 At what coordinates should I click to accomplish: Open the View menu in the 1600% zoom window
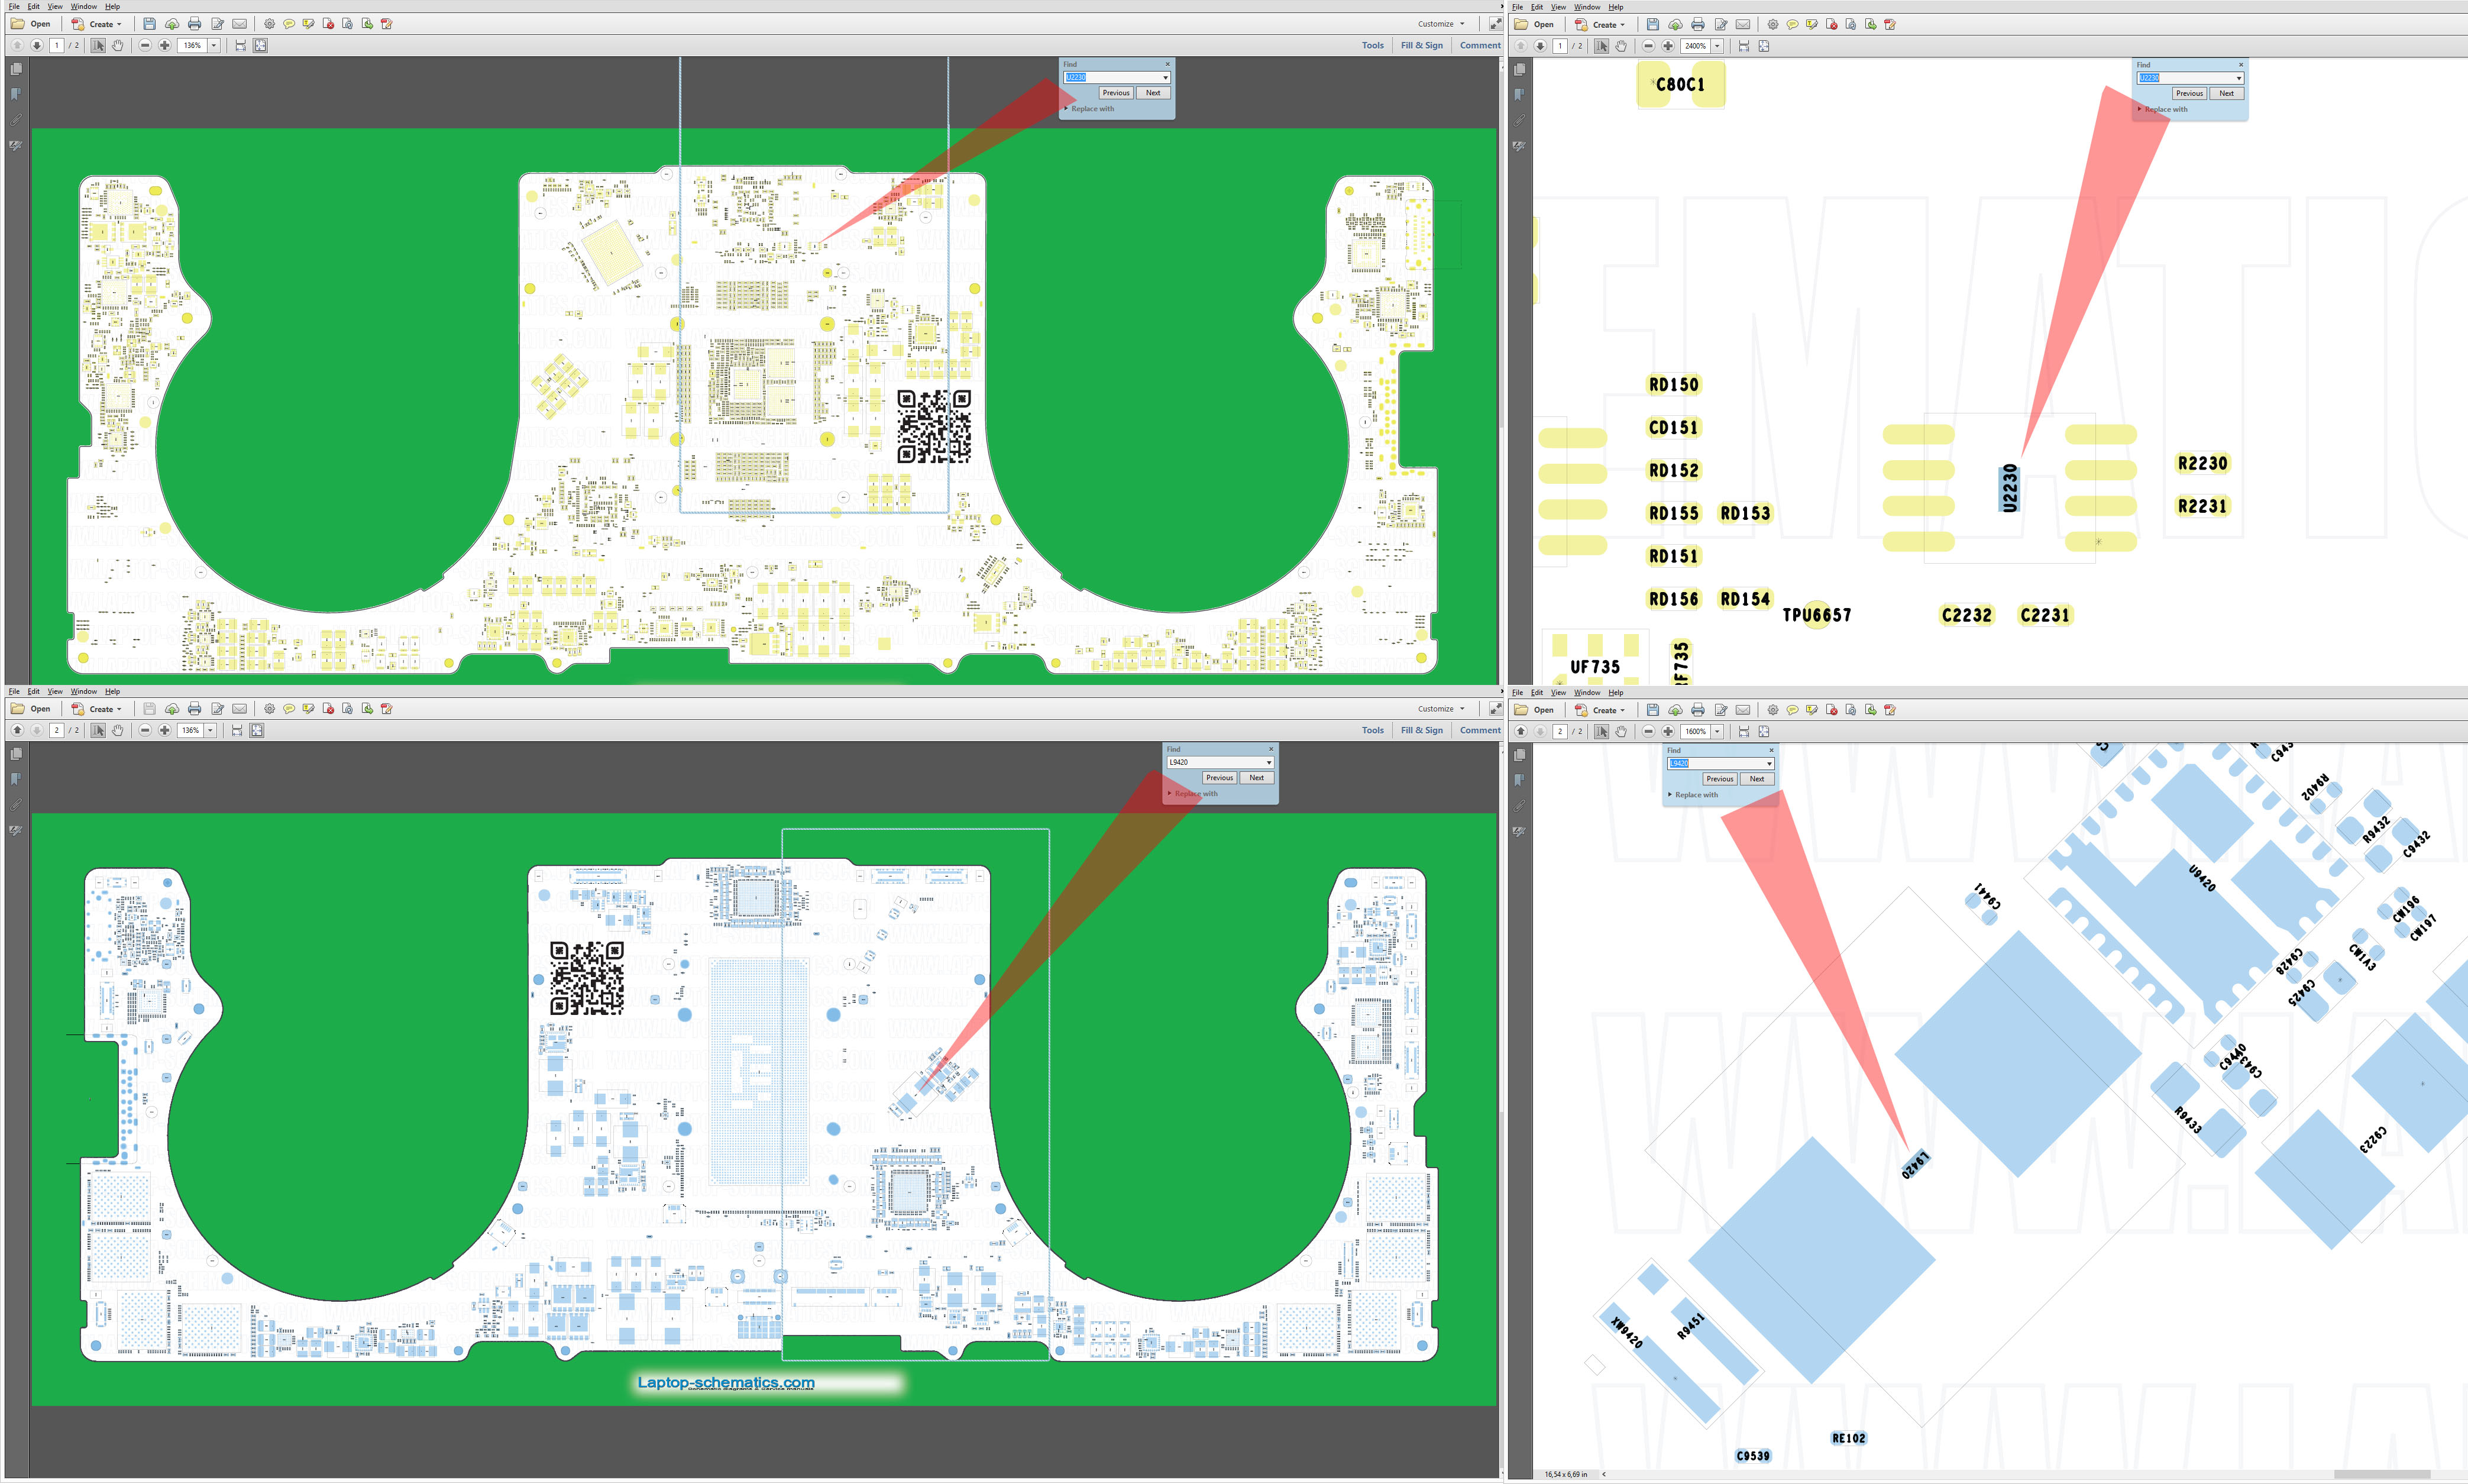1558,693
